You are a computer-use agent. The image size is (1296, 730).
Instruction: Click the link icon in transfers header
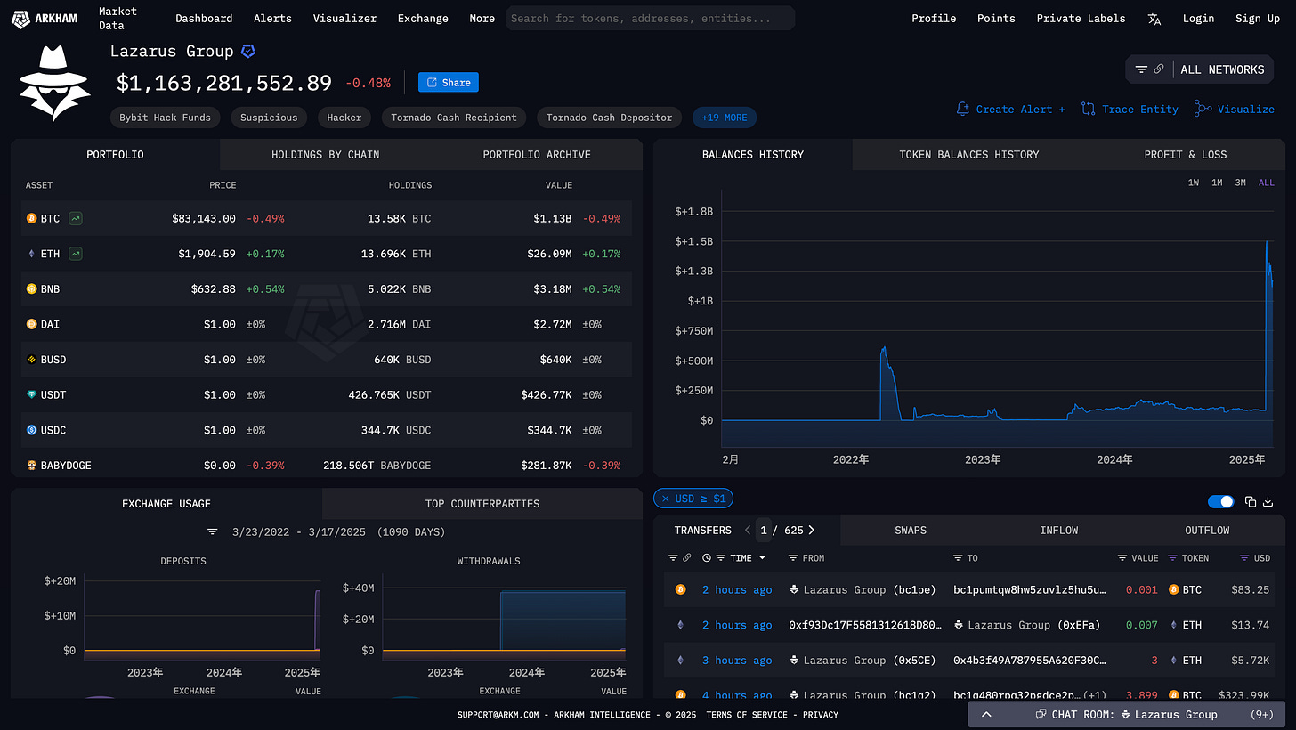686,558
